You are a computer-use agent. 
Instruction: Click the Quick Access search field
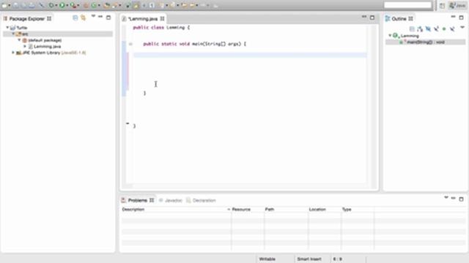pos(407,5)
